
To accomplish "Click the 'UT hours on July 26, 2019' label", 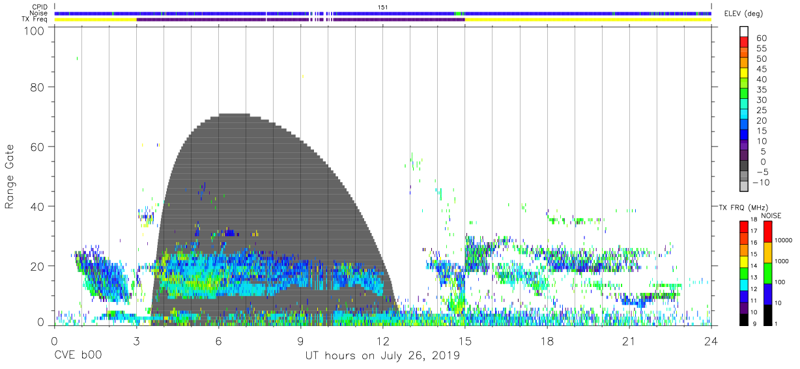I will point(382,355).
